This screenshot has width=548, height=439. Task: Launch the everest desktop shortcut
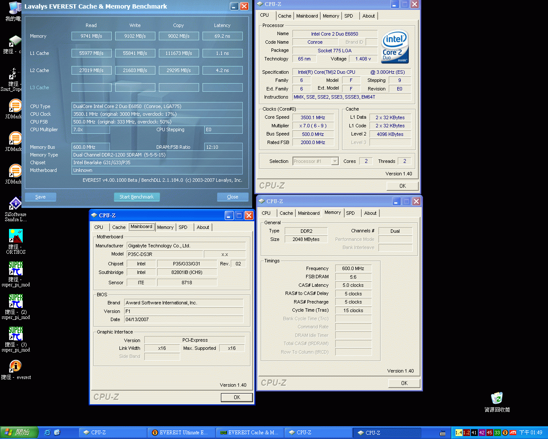[16, 370]
